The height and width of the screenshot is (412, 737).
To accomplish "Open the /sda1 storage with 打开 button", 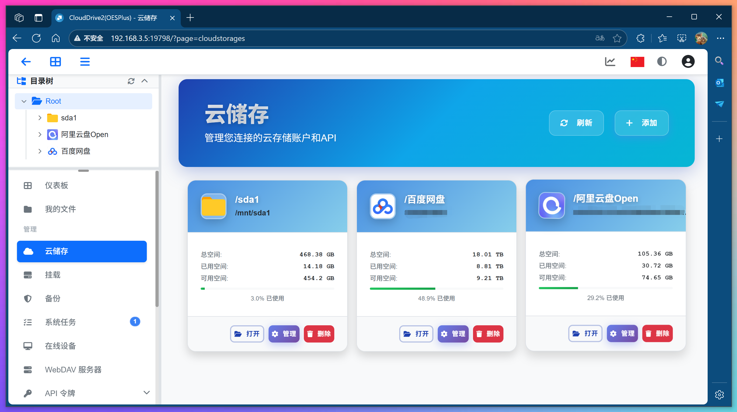I will point(247,334).
